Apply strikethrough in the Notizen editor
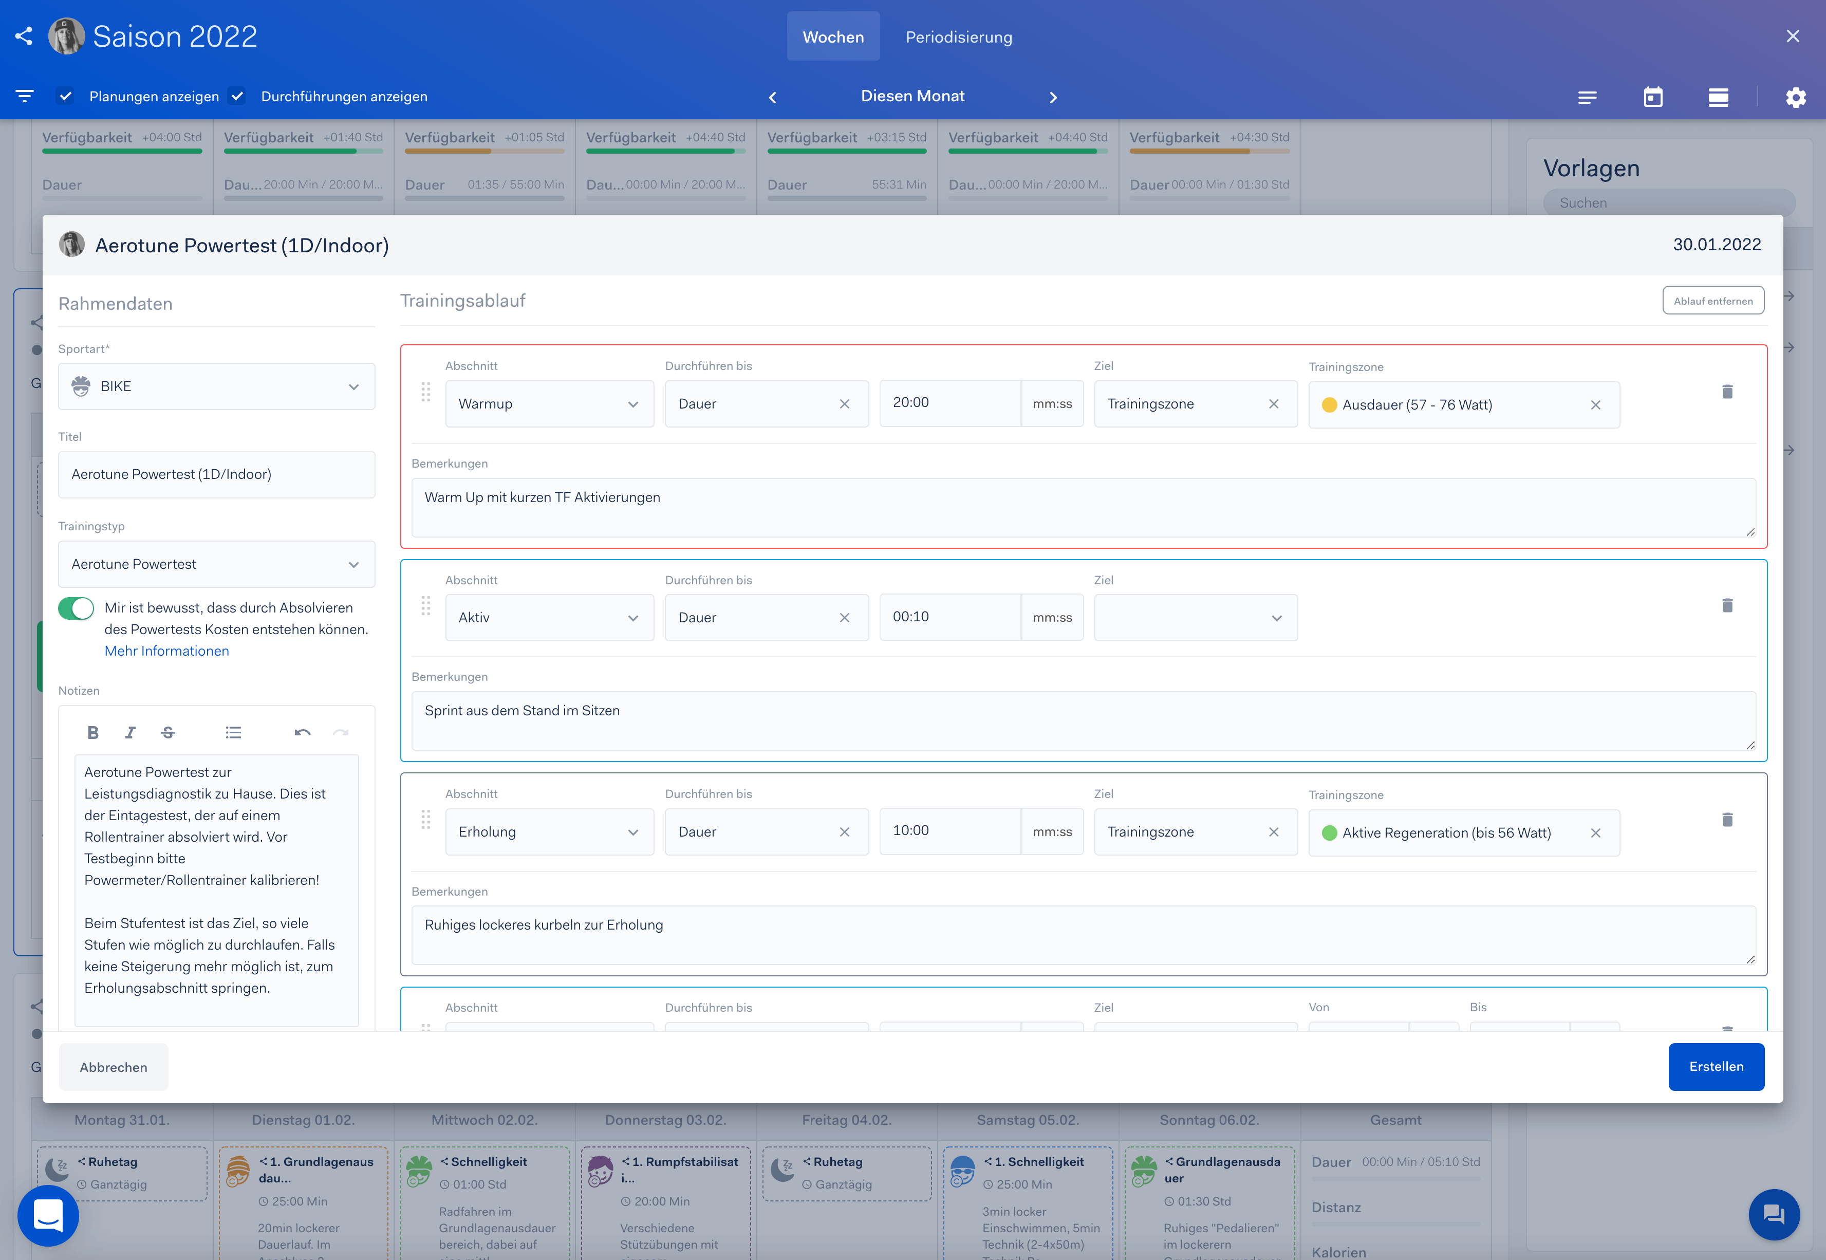This screenshot has height=1260, width=1826. point(168,733)
